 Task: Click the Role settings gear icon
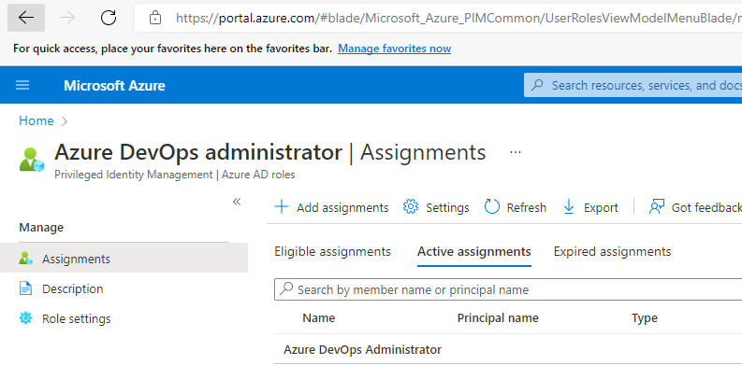[25, 318]
